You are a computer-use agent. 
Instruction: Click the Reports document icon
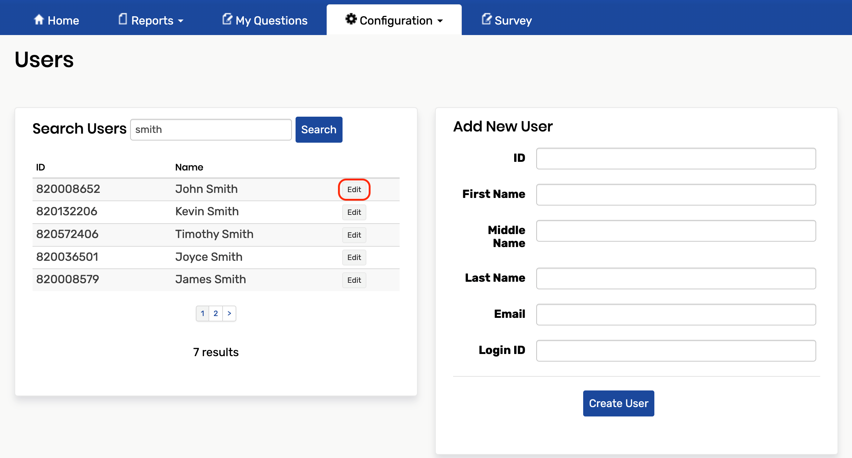(123, 19)
